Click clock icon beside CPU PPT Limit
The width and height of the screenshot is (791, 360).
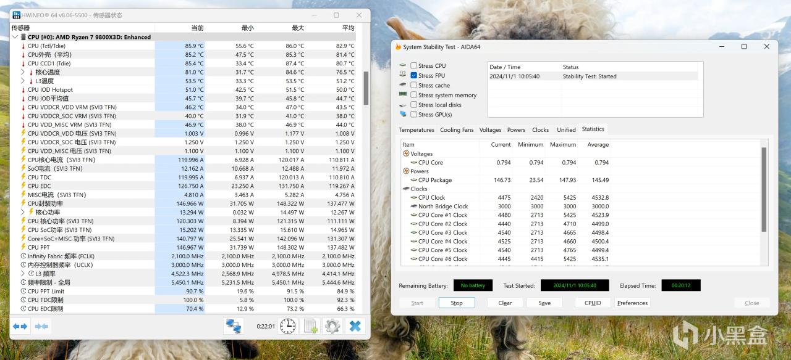pos(23,291)
